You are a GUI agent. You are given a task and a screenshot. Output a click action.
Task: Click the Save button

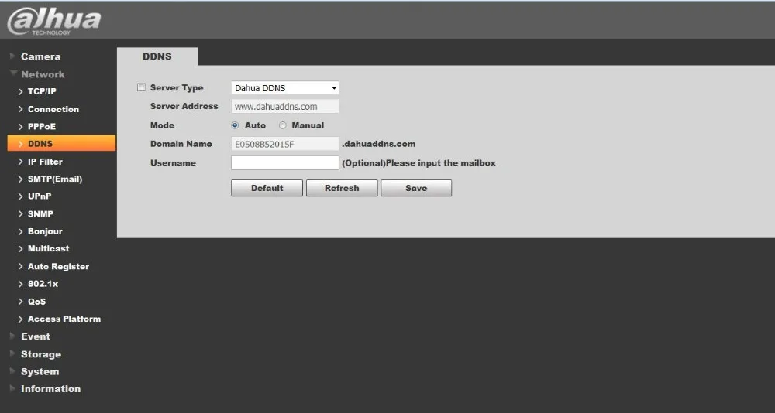[x=416, y=188]
